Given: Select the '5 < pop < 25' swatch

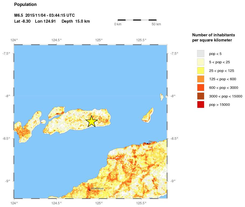Looking at the screenshot, I should (201, 62).
